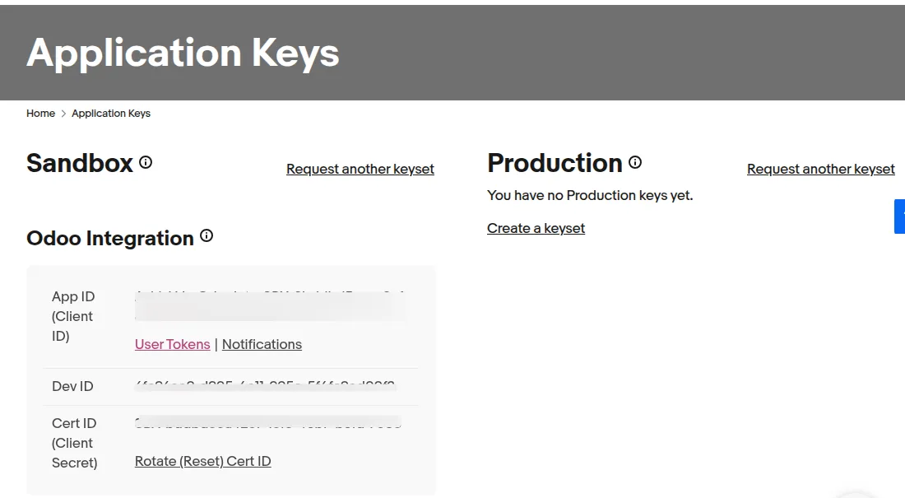Click the blue tab at right edge
905x498 pixels.
click(x=900, y=216)
